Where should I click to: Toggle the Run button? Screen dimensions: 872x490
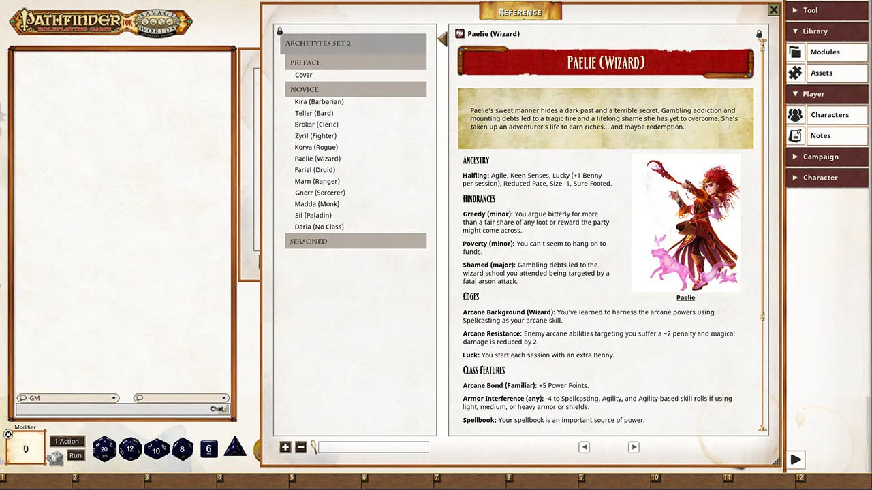coord(76,455)
